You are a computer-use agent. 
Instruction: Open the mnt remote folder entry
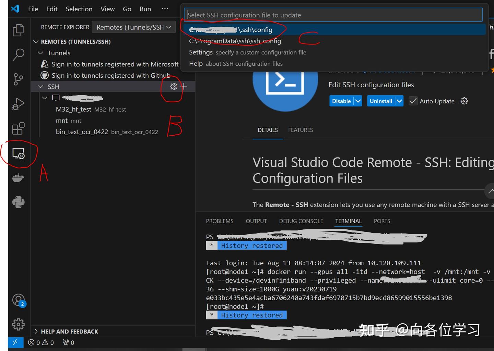69,121
